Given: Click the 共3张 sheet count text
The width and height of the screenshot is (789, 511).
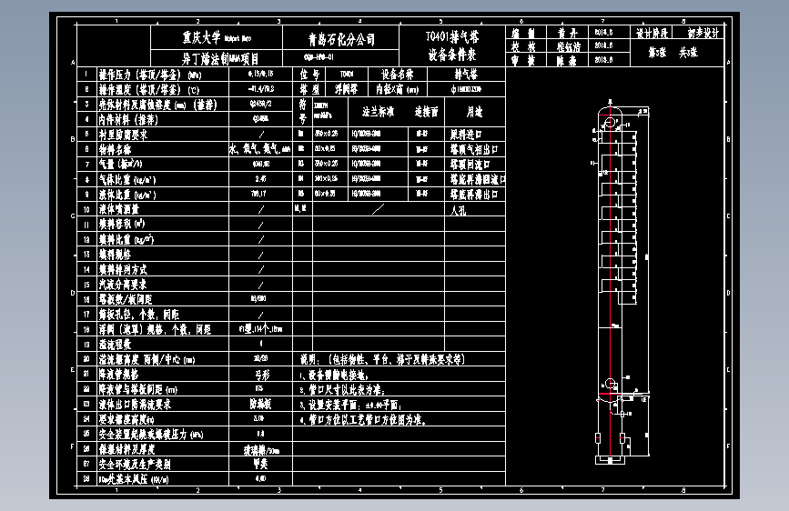Looking at the screenshot, I should click(688, 53).
